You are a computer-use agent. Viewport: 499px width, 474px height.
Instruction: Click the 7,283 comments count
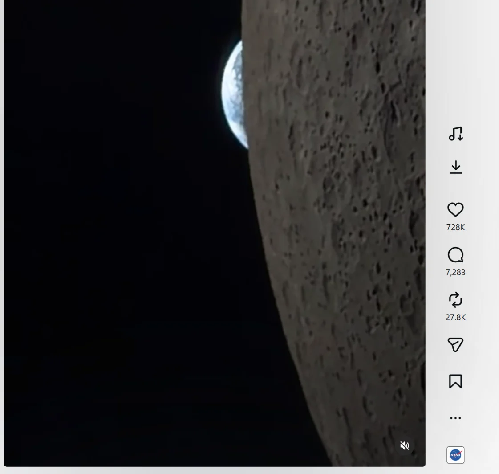point(455,272)
